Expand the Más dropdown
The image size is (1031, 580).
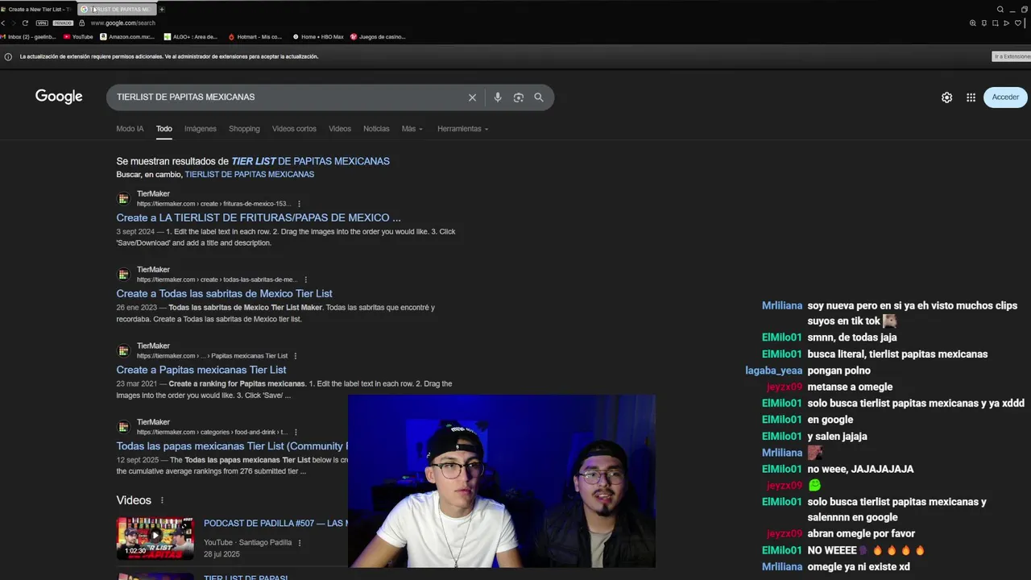pyautogui.click(x=412, y=129)
